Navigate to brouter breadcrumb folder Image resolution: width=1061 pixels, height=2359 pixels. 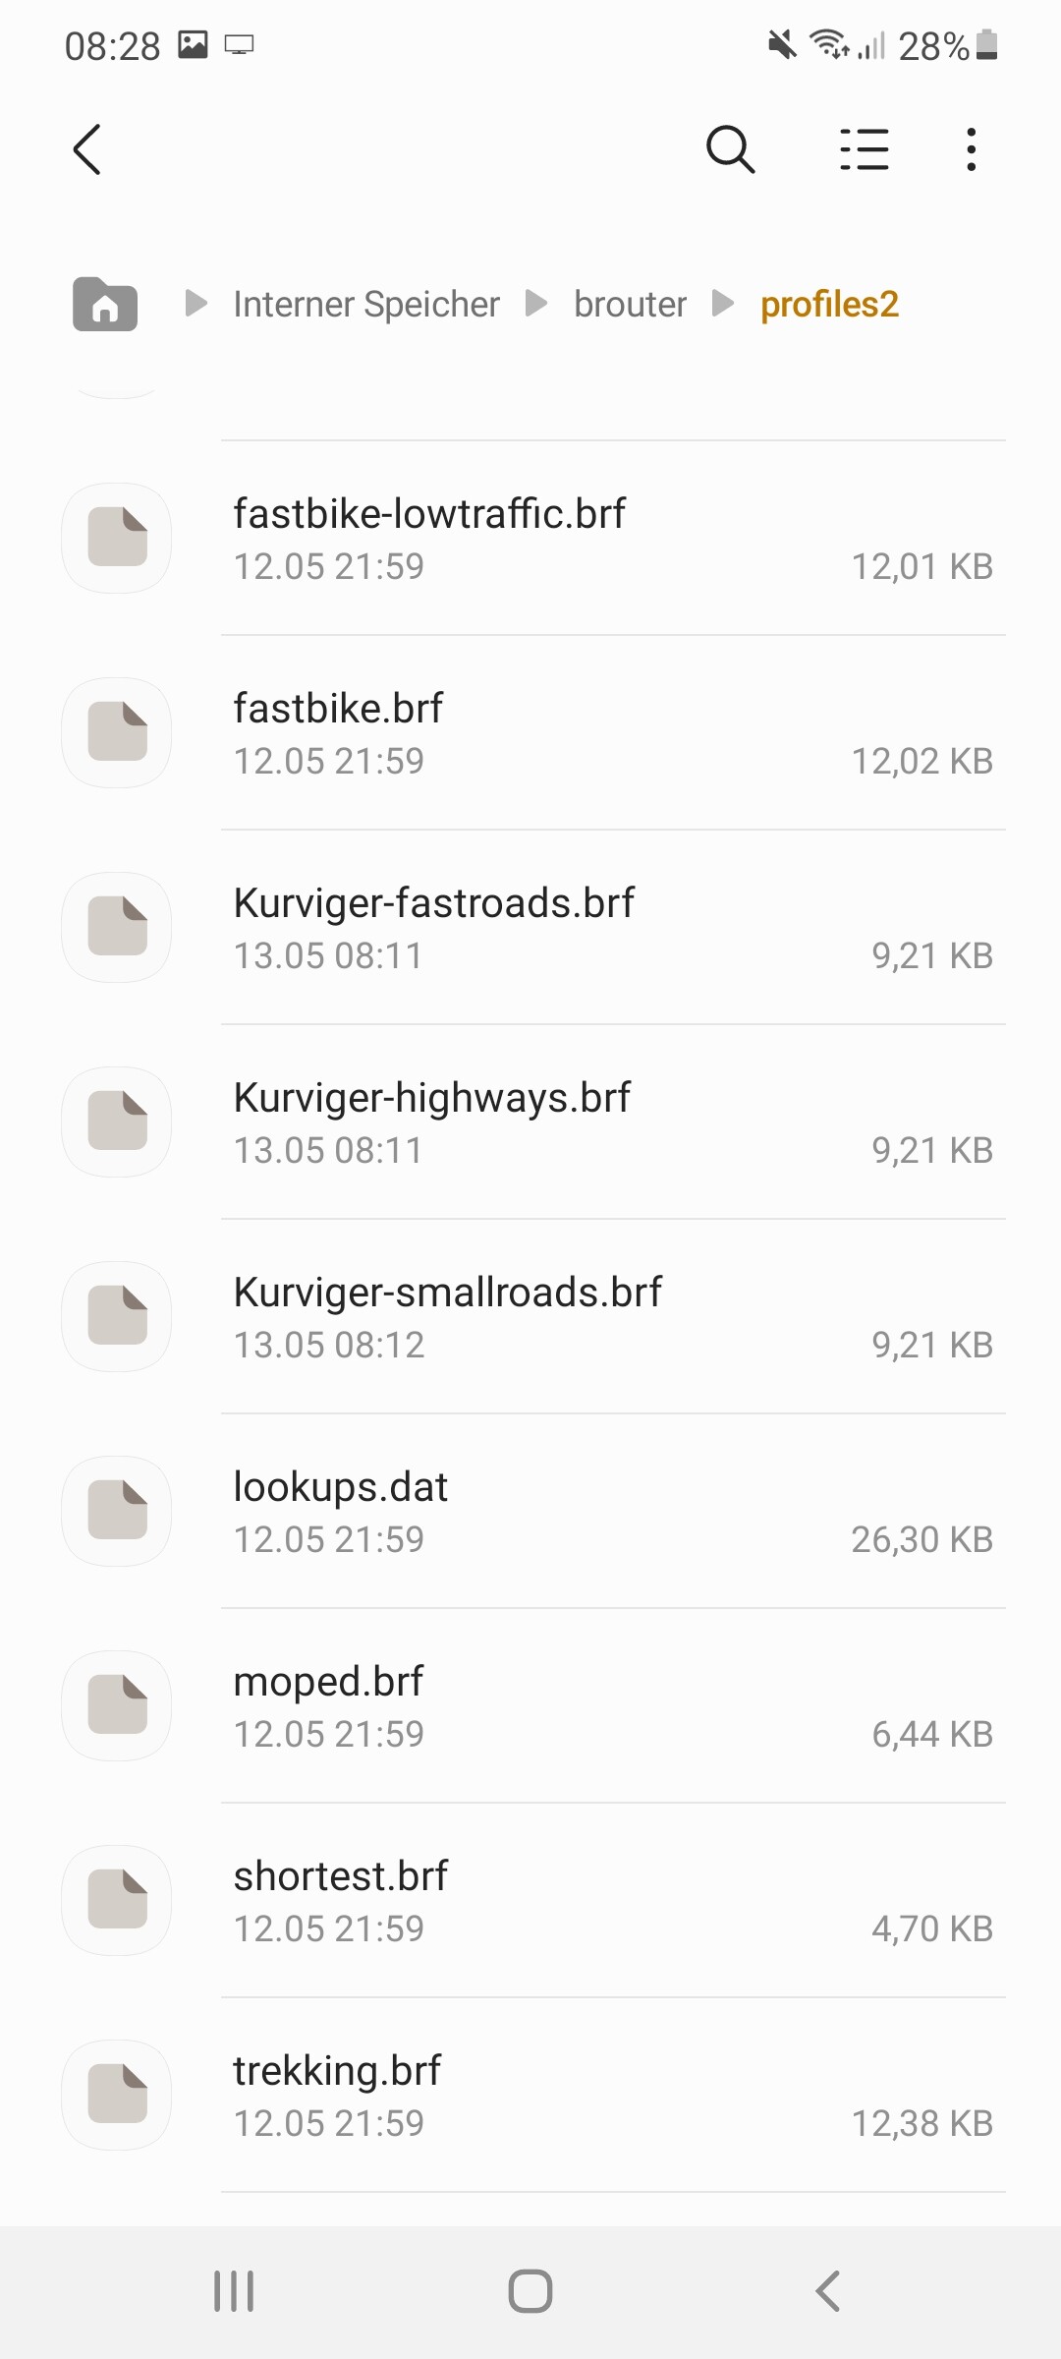click(630, 305)
